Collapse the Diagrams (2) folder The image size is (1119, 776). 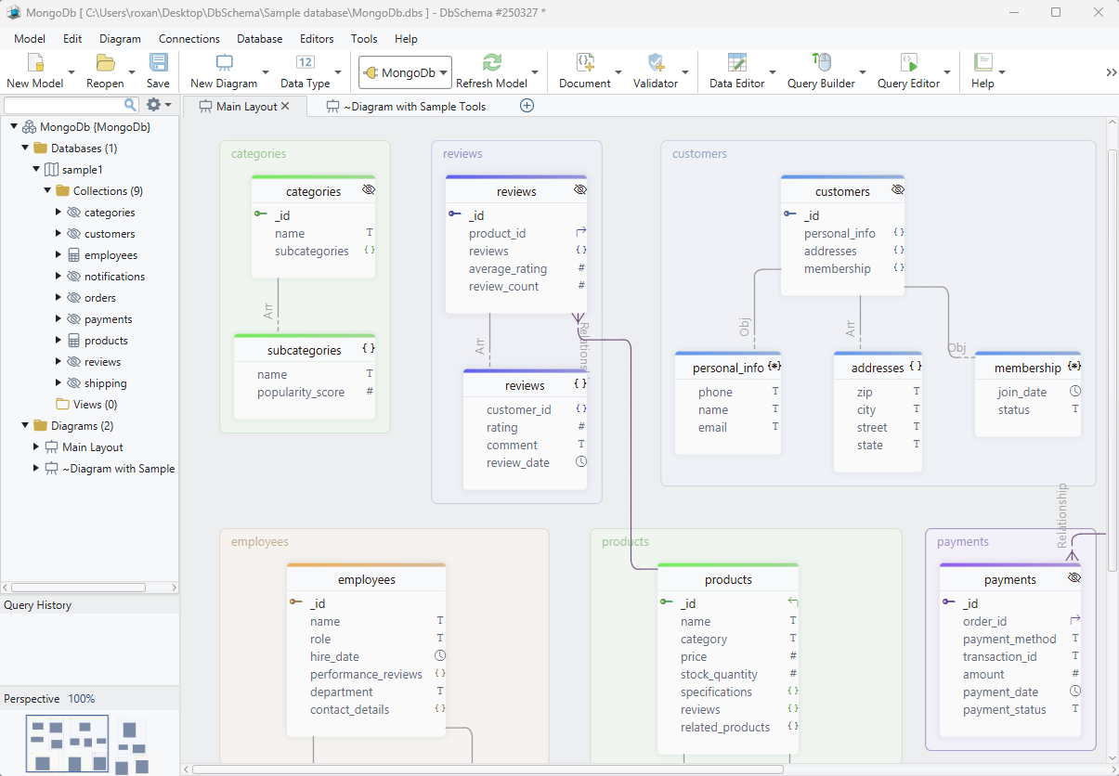tap(25, 425)
